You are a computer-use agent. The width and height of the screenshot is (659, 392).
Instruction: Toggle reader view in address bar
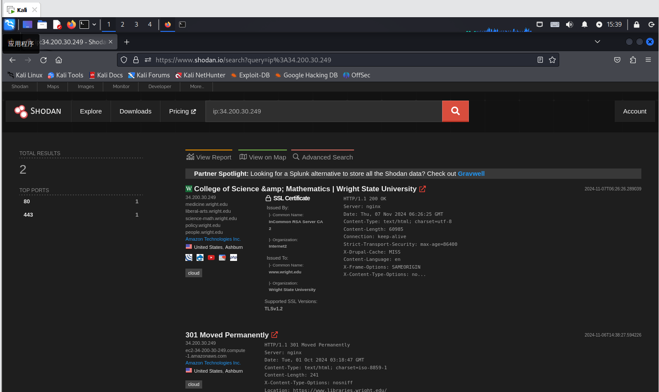click(x=540, y=60)
